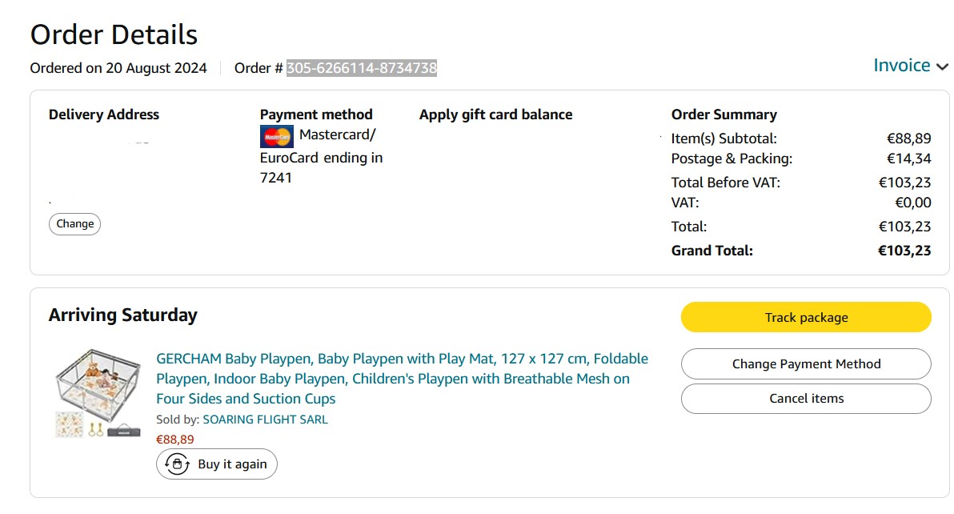Visit the SOARING FLIGHT SARL seller page
This screenshot has height=514, width=954.
coord(265,420)
